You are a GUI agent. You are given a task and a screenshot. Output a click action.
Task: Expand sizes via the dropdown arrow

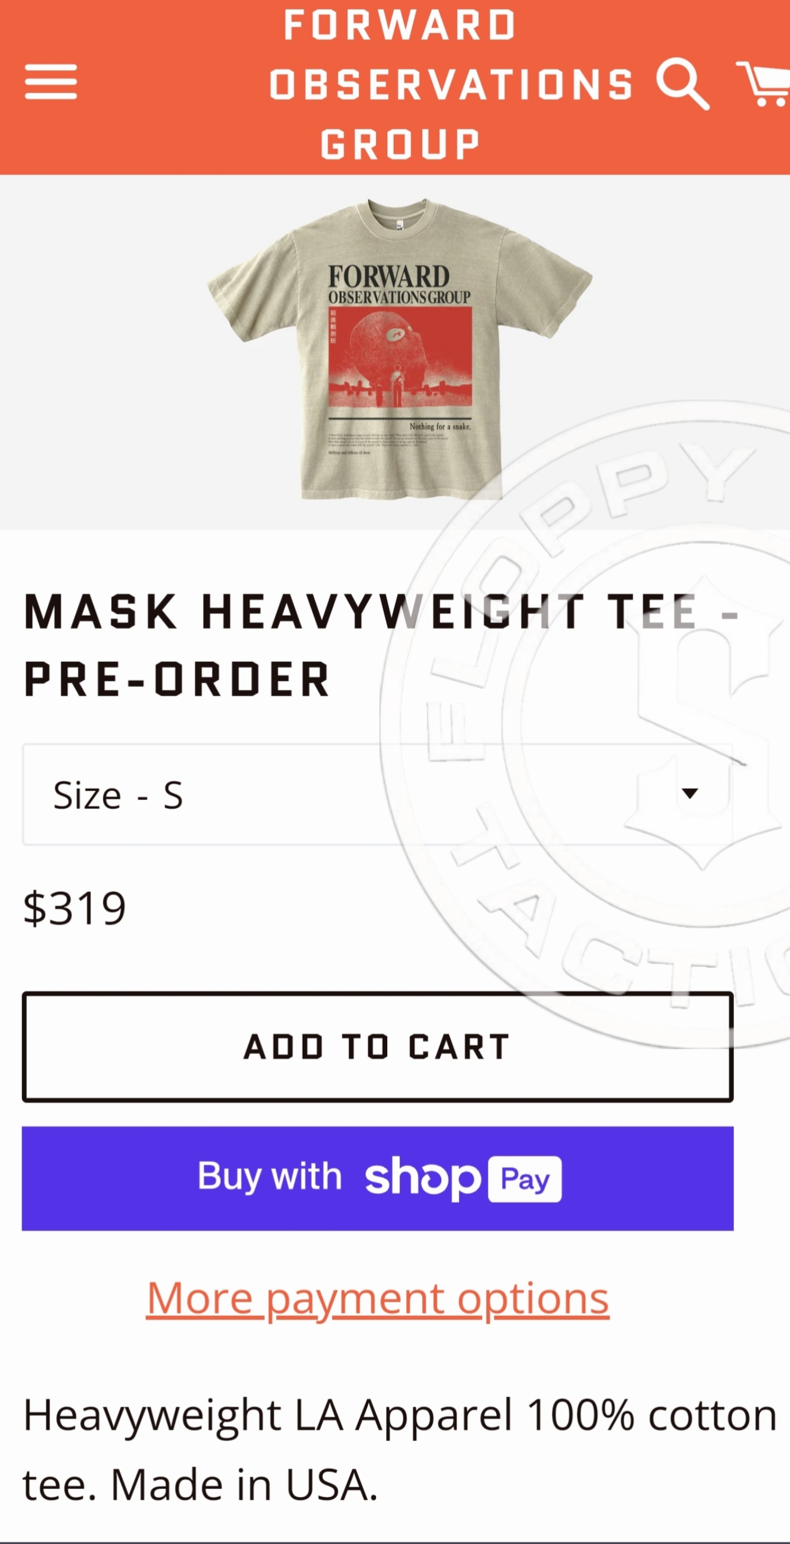[690, 794]
